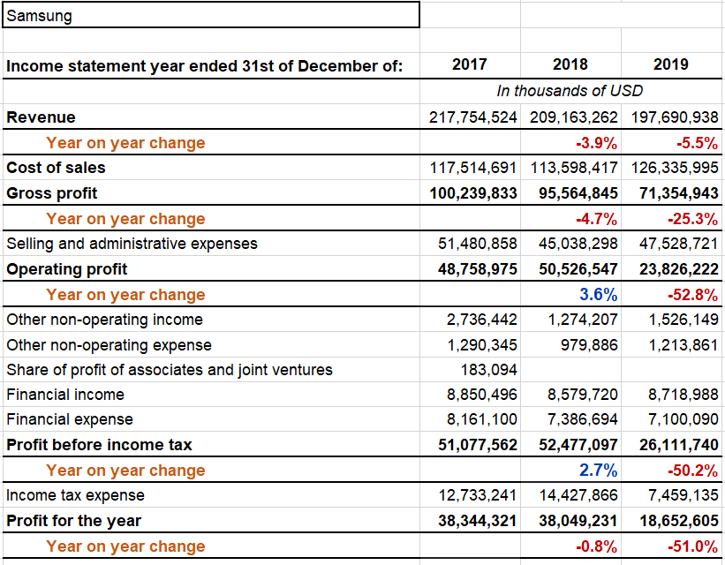
Task: Click financial expense value 7,386,694
Action: tap(583, 419)
